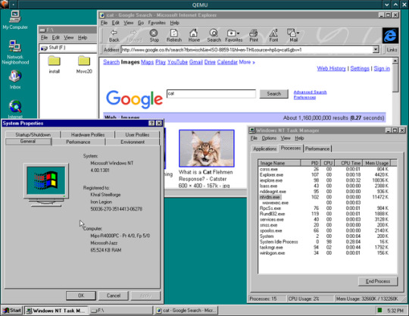Click the IE vertical scrollbar thumb
The image size is (409, 316).
pos(395,78)
